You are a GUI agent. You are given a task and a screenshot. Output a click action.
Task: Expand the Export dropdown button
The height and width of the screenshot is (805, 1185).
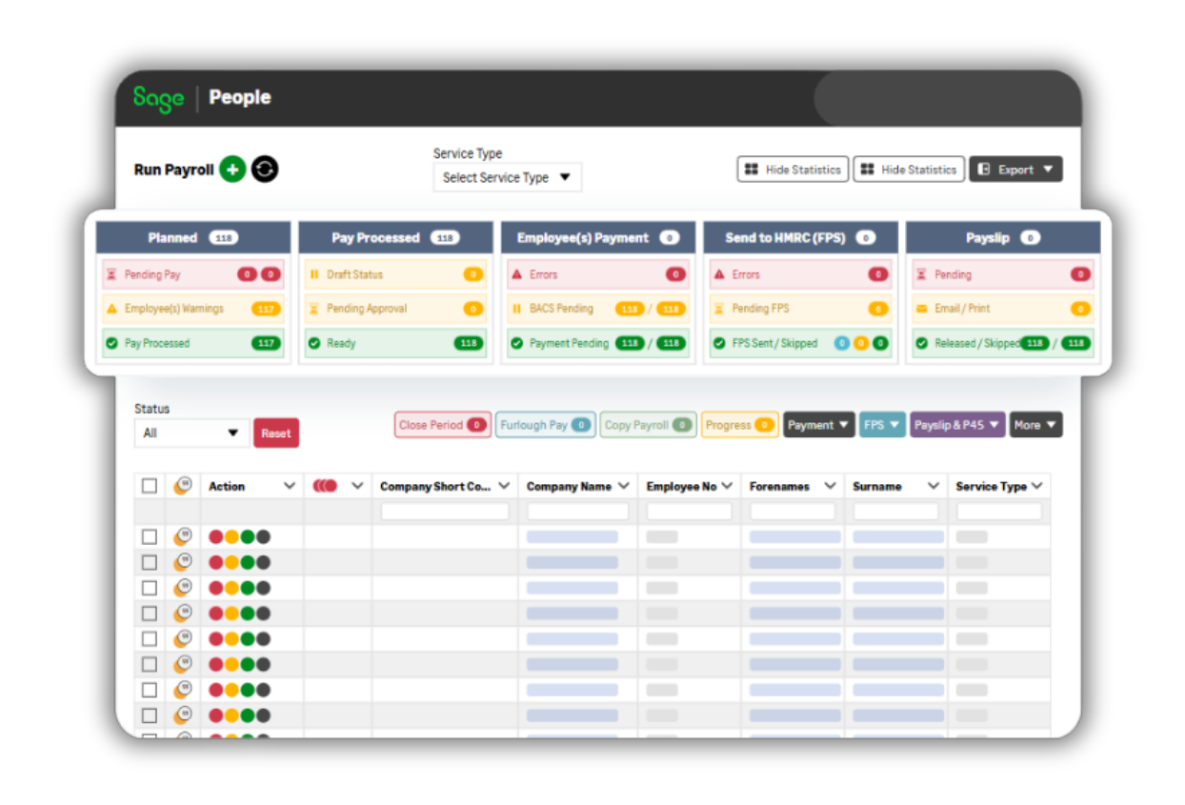coord(1015,170)
